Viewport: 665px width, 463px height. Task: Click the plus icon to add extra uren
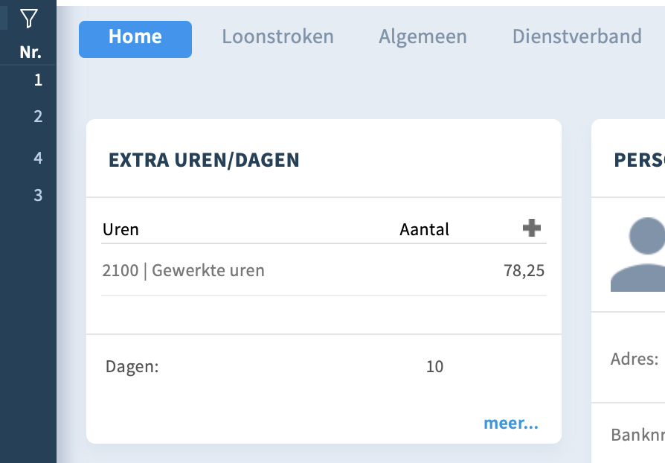(x=531, y=229)
